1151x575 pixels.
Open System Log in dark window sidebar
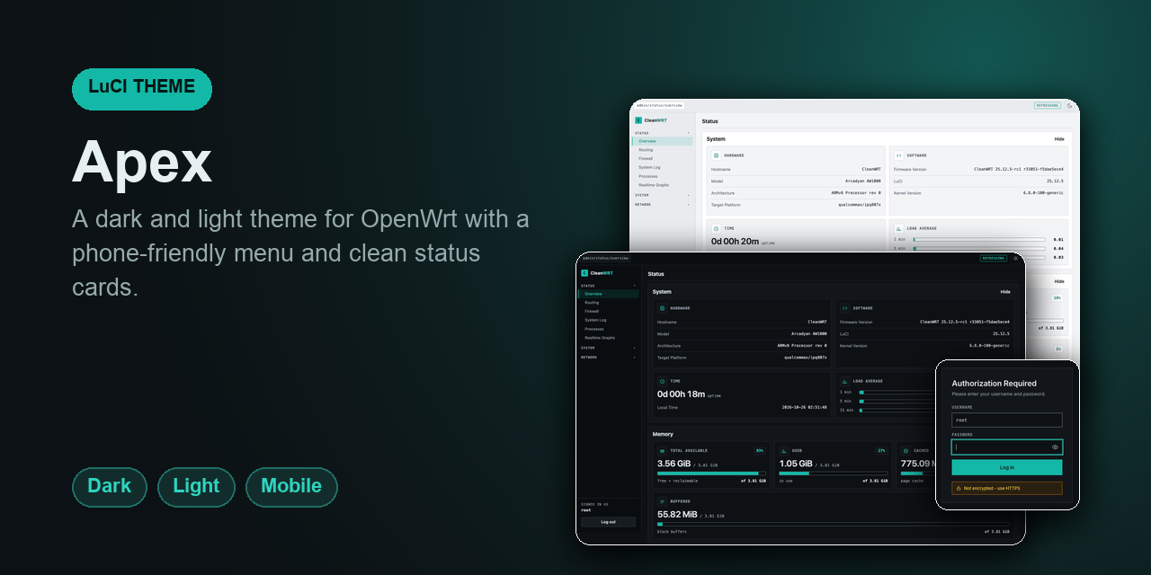click(x=608, y=320)
